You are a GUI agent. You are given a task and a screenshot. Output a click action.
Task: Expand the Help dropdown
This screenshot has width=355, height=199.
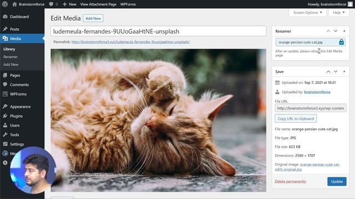339,13
